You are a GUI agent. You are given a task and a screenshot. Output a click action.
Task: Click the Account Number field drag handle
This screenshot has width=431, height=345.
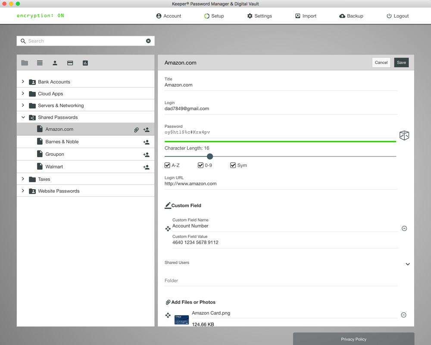[168, 228]
